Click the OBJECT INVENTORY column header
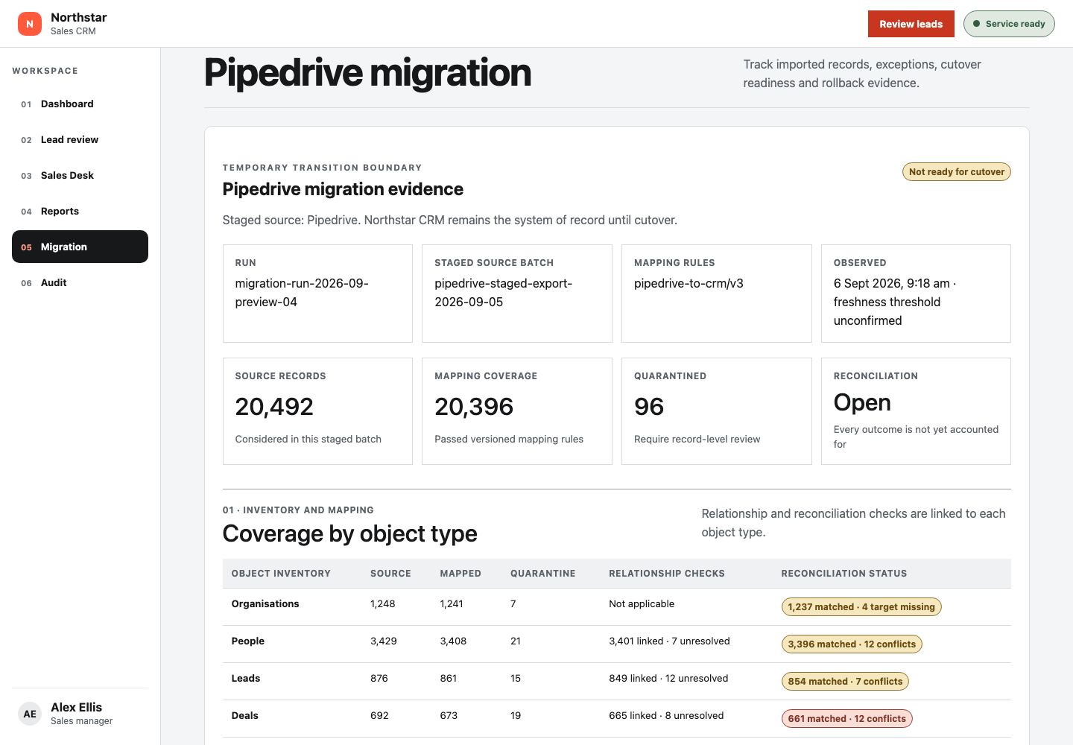This screenshot has height=745, width=1073. (281, 574)
